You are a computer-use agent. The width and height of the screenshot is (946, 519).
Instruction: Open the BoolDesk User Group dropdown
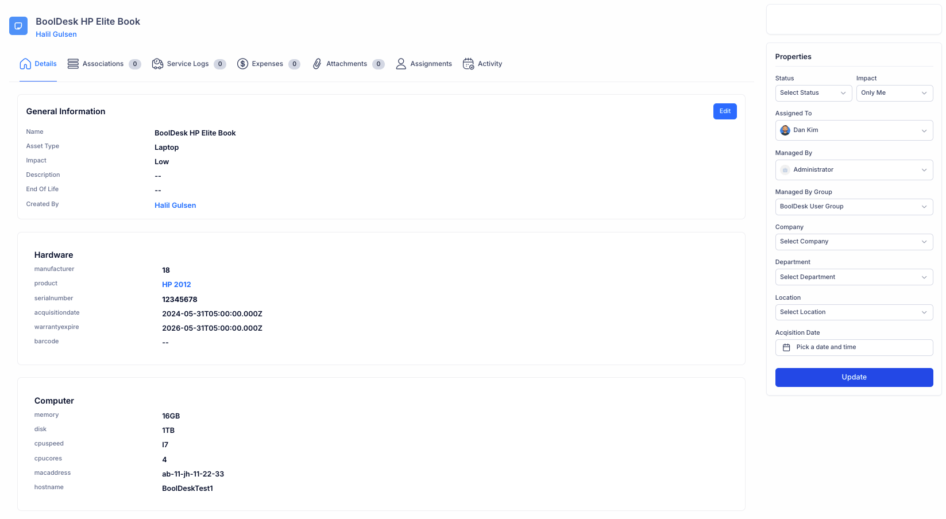click(x=854, y=207)
